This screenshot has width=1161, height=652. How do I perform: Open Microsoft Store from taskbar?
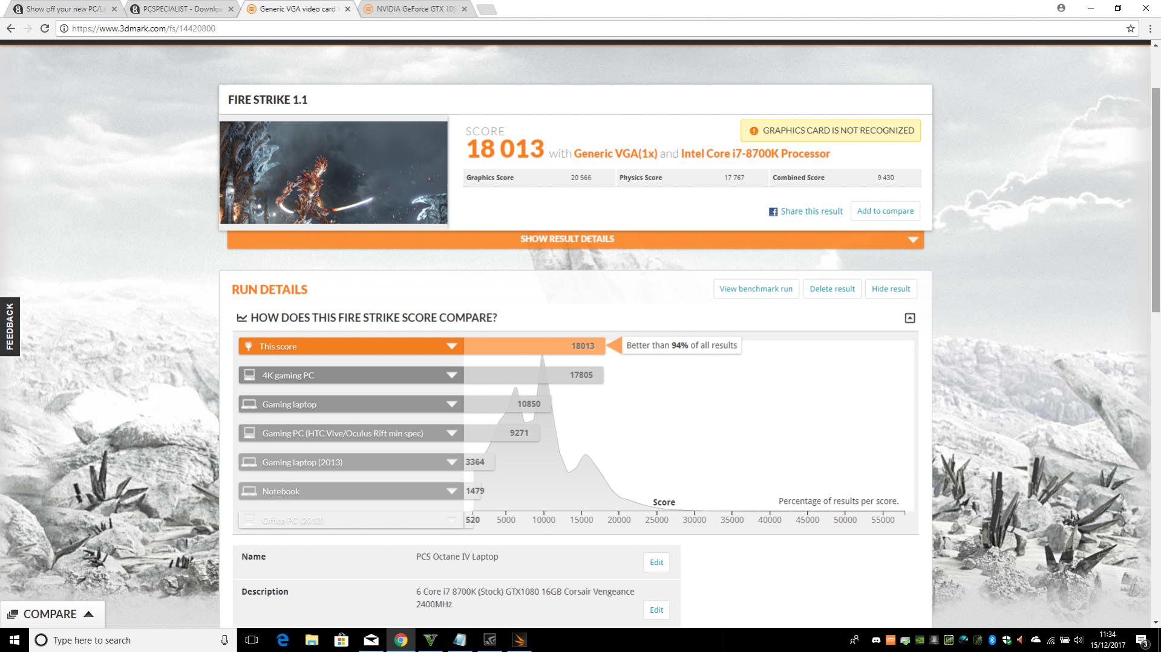pyautogui.click(x=341, y=640)
